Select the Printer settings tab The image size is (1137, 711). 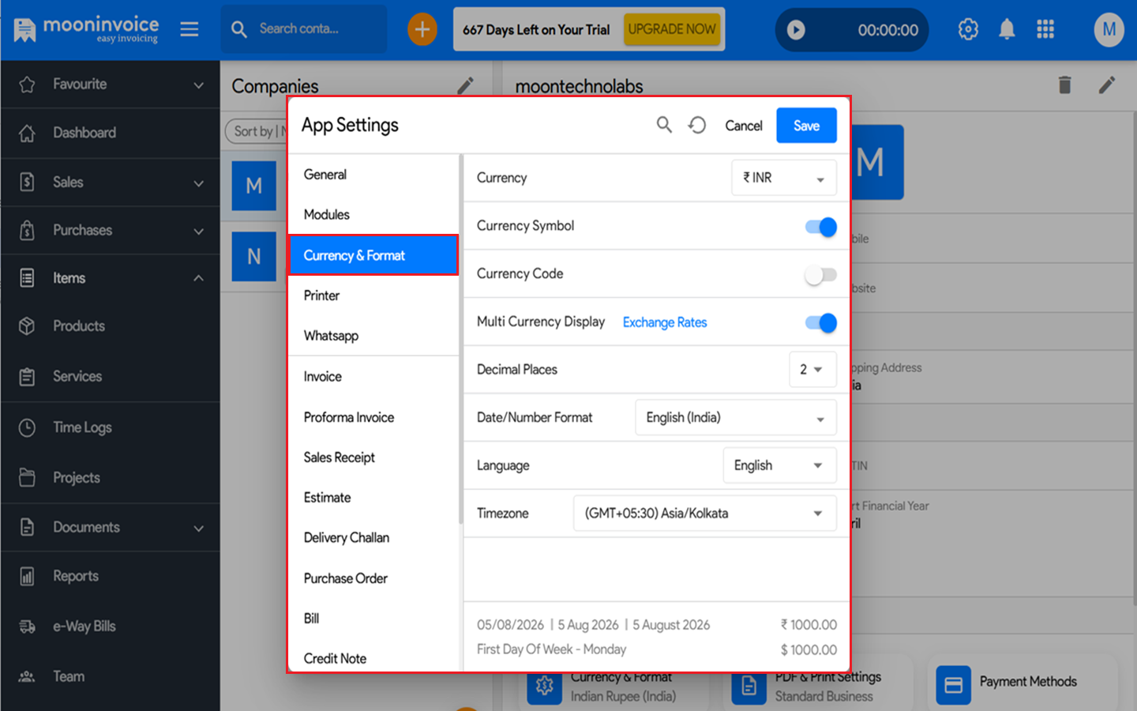373,295
